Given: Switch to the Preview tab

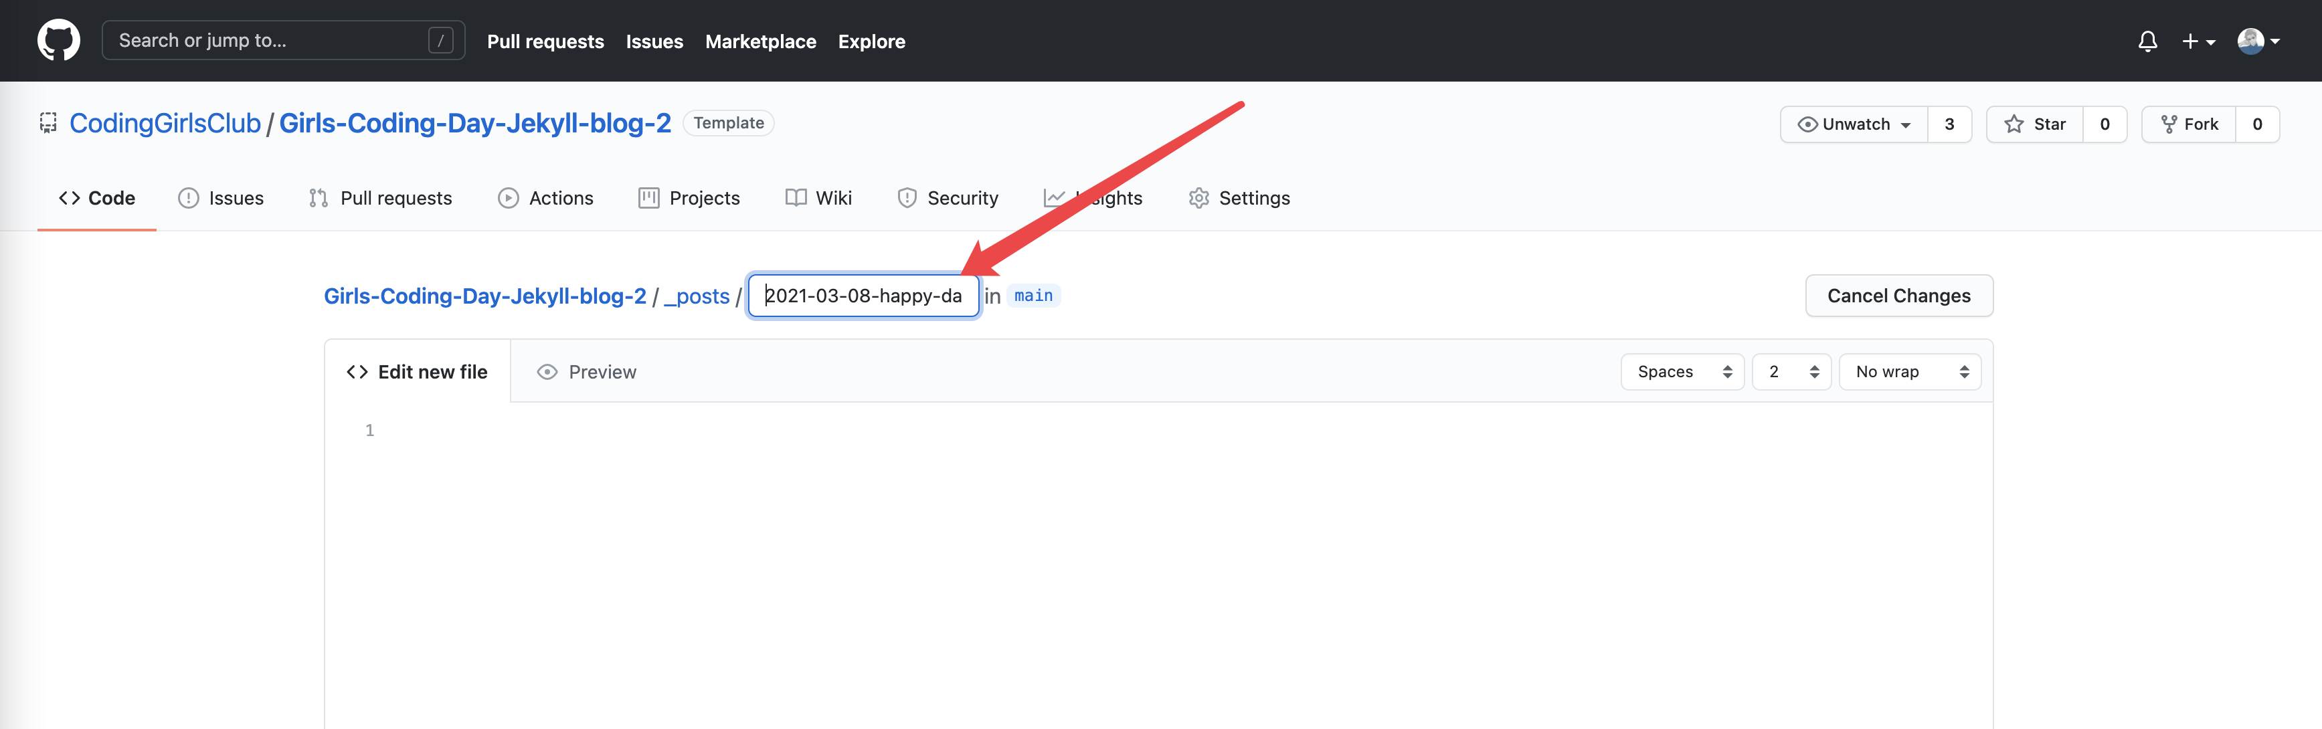Looking at the screenshot, I should 586,372.
